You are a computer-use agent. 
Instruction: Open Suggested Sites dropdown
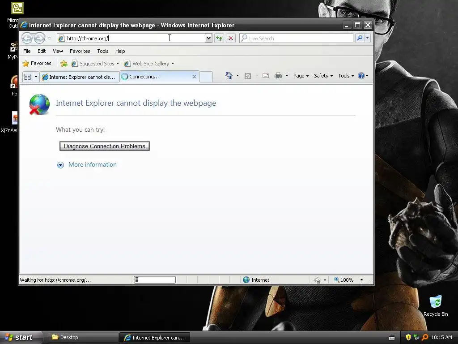coord(95,64)
